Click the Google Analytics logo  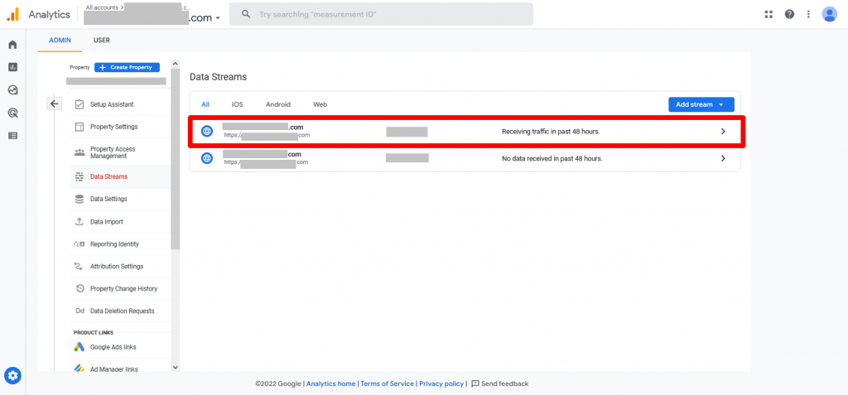coord(12,15)
